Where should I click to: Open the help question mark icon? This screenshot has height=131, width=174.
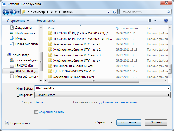click(166, 21)
